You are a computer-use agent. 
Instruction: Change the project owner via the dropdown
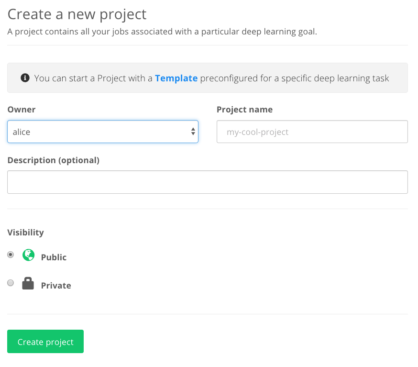[103, 131]
